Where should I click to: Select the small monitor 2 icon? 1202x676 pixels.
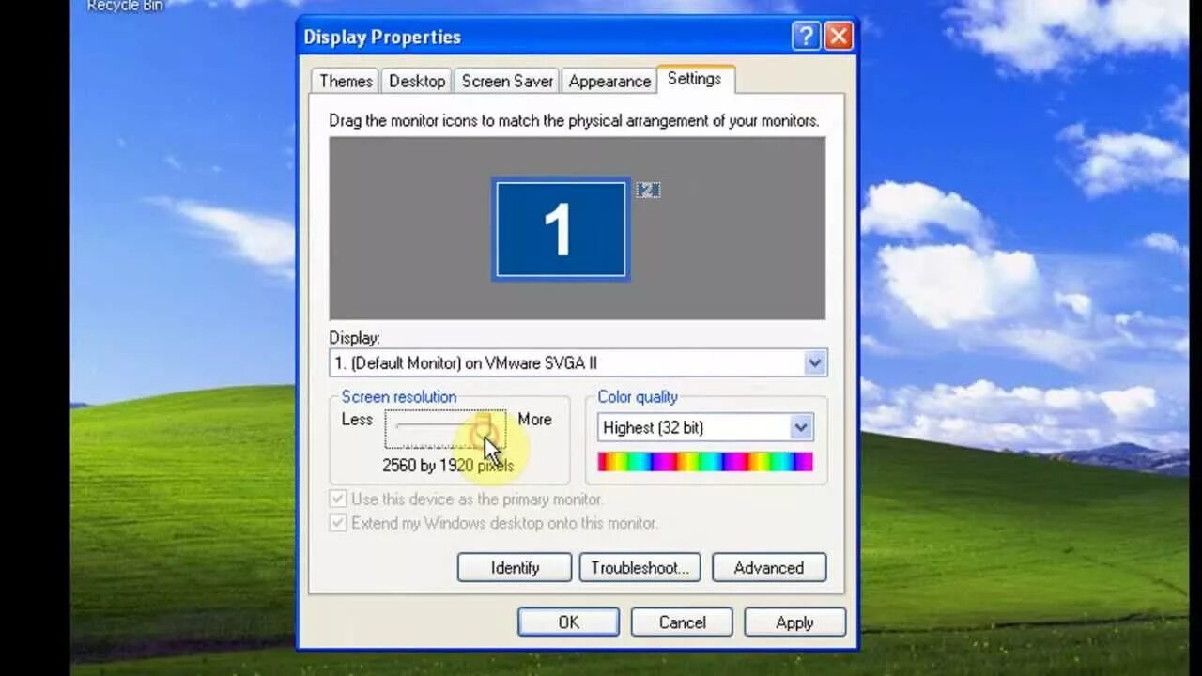pyautogui.click(x=648, y=190)
